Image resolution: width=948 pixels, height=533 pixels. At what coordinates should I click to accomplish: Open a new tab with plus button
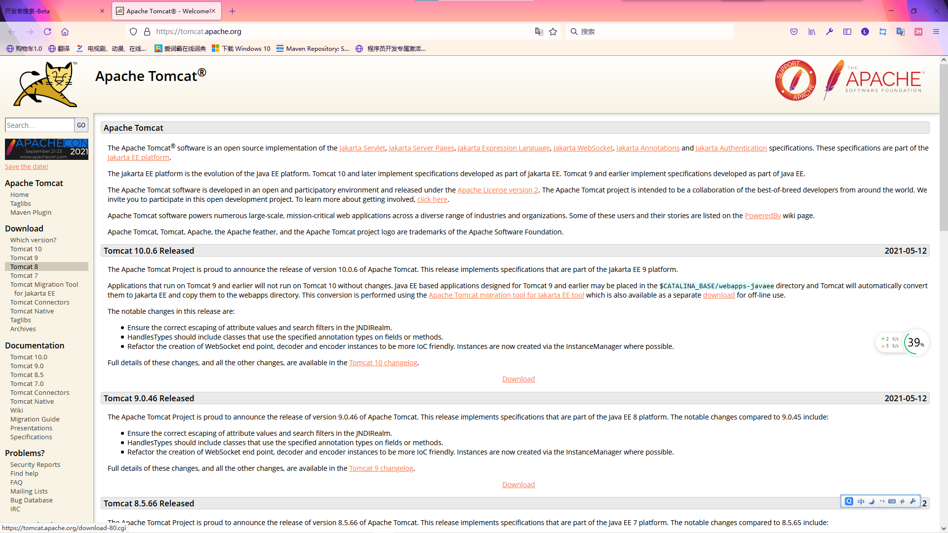pyautogui.click(x=233, y=11)
